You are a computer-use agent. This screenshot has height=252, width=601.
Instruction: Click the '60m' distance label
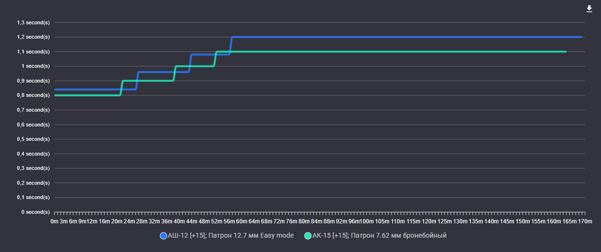point(241,221)
